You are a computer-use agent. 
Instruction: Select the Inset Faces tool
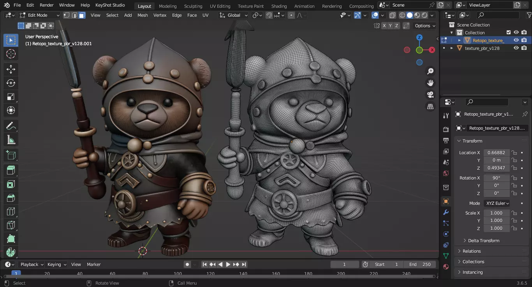point(11,184)
